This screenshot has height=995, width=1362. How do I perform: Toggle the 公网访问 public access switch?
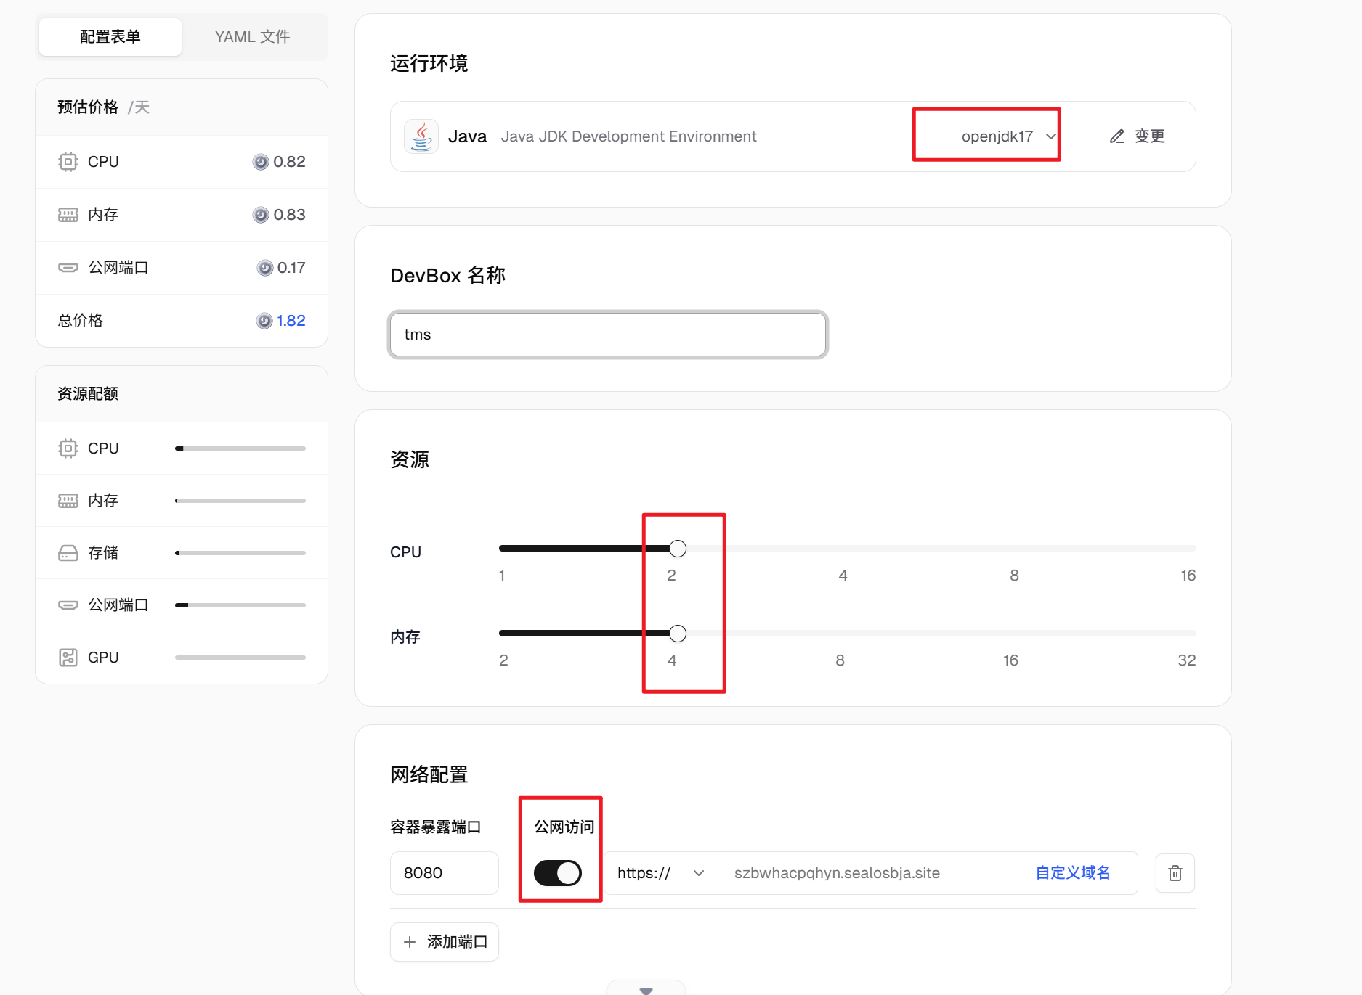[x=558, y=873]
